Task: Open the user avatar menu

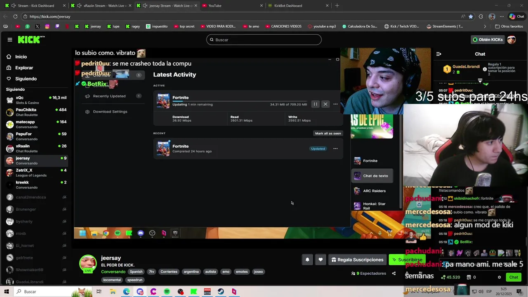Action: [511, 40]
